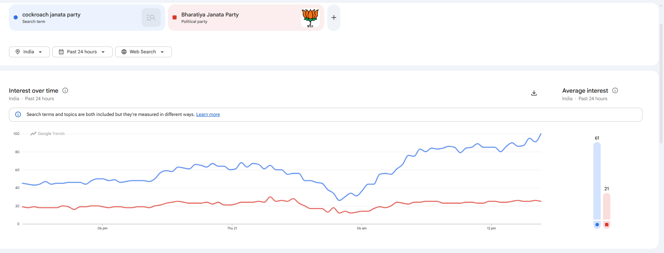The height and width of the screenshot is (253, 664).
Task: Click the location pin icon in the India filter
Action: pos(18,52)
